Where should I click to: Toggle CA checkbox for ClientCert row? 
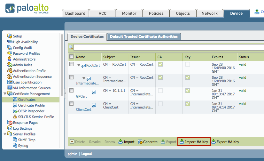coord(160,104)
